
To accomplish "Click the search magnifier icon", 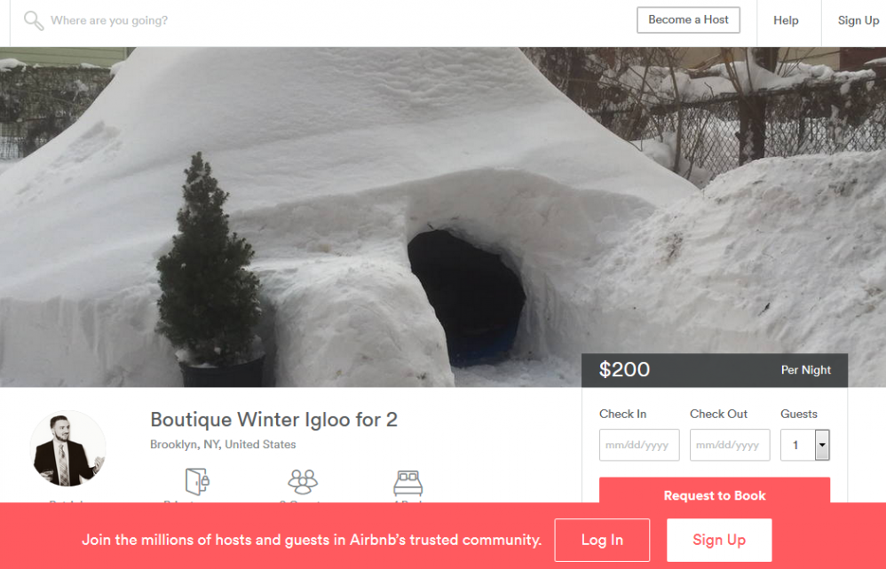I will tap(34, 21).
